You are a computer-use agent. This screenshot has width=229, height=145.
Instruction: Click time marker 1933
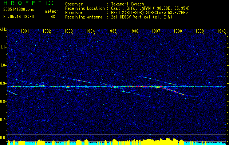click(68, 31)
